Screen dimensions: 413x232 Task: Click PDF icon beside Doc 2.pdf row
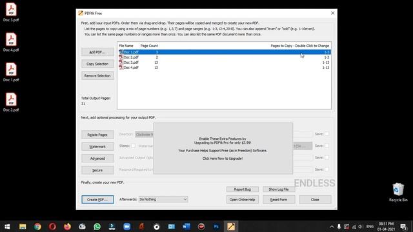[121, 57]
